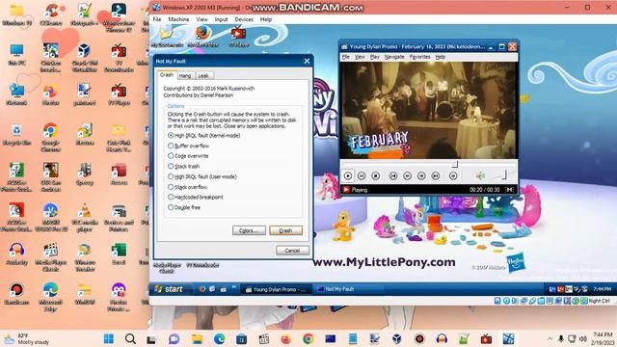The width and height of the screenshot is (617, 347).
Task: Open the media player Play menu
Action: coord(375,57)
